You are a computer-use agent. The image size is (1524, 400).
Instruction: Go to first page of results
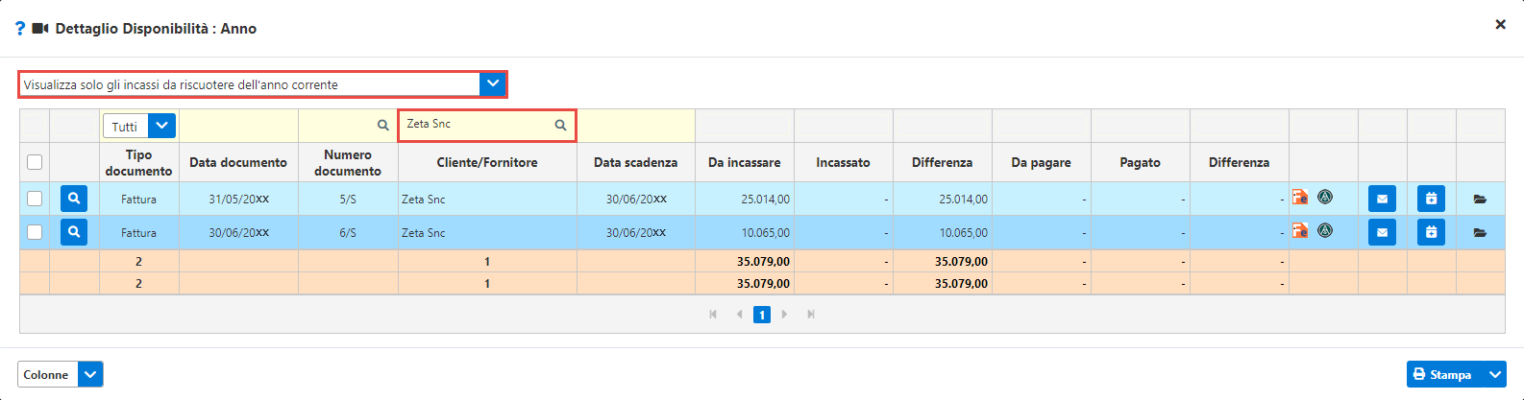coord(713,315)
